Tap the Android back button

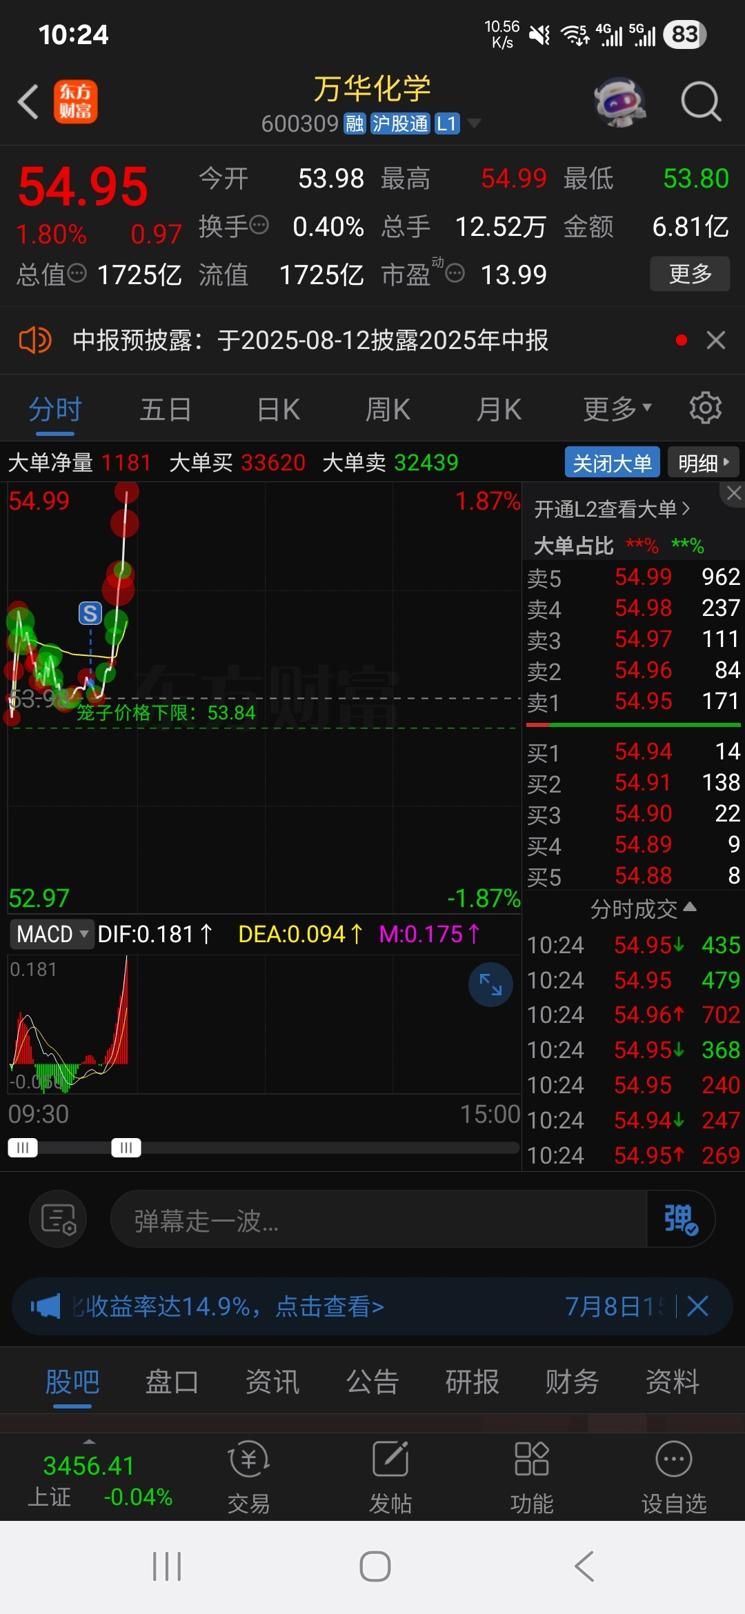pos(584,1566)
